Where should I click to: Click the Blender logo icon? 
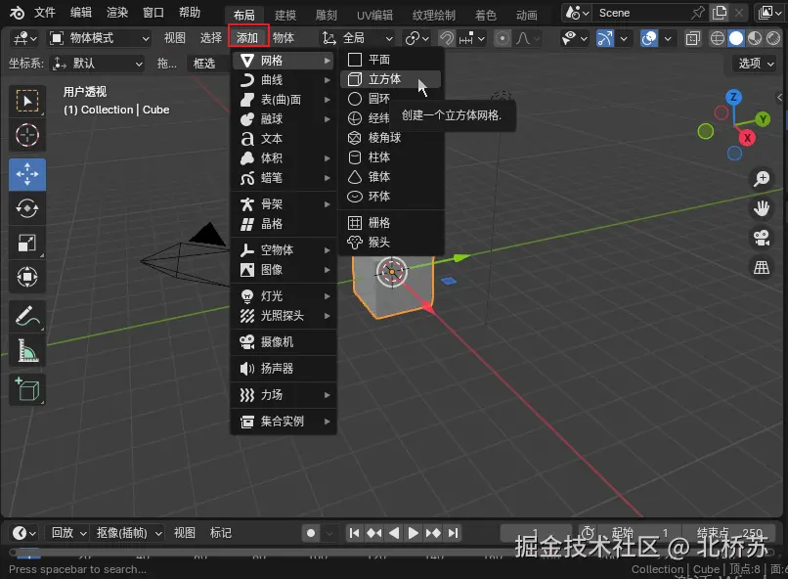(x=17, y=13)
